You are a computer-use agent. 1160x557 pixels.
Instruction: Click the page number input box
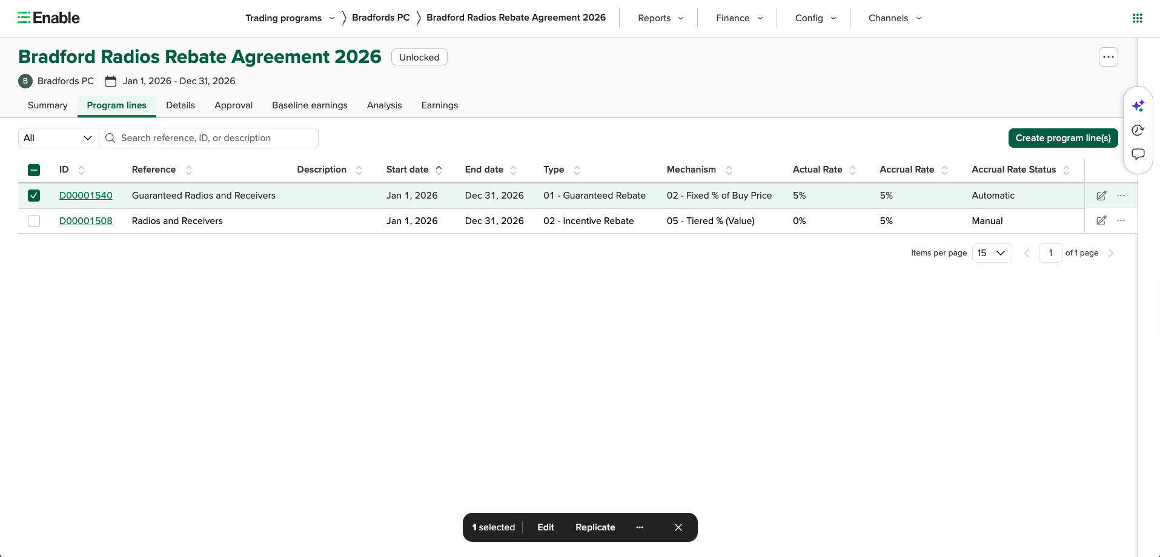(1050, 253)
